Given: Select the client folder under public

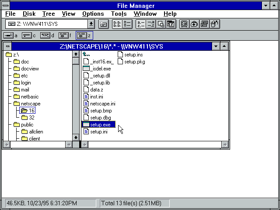Looking at the screenshot, I should (x=31, y=139).
